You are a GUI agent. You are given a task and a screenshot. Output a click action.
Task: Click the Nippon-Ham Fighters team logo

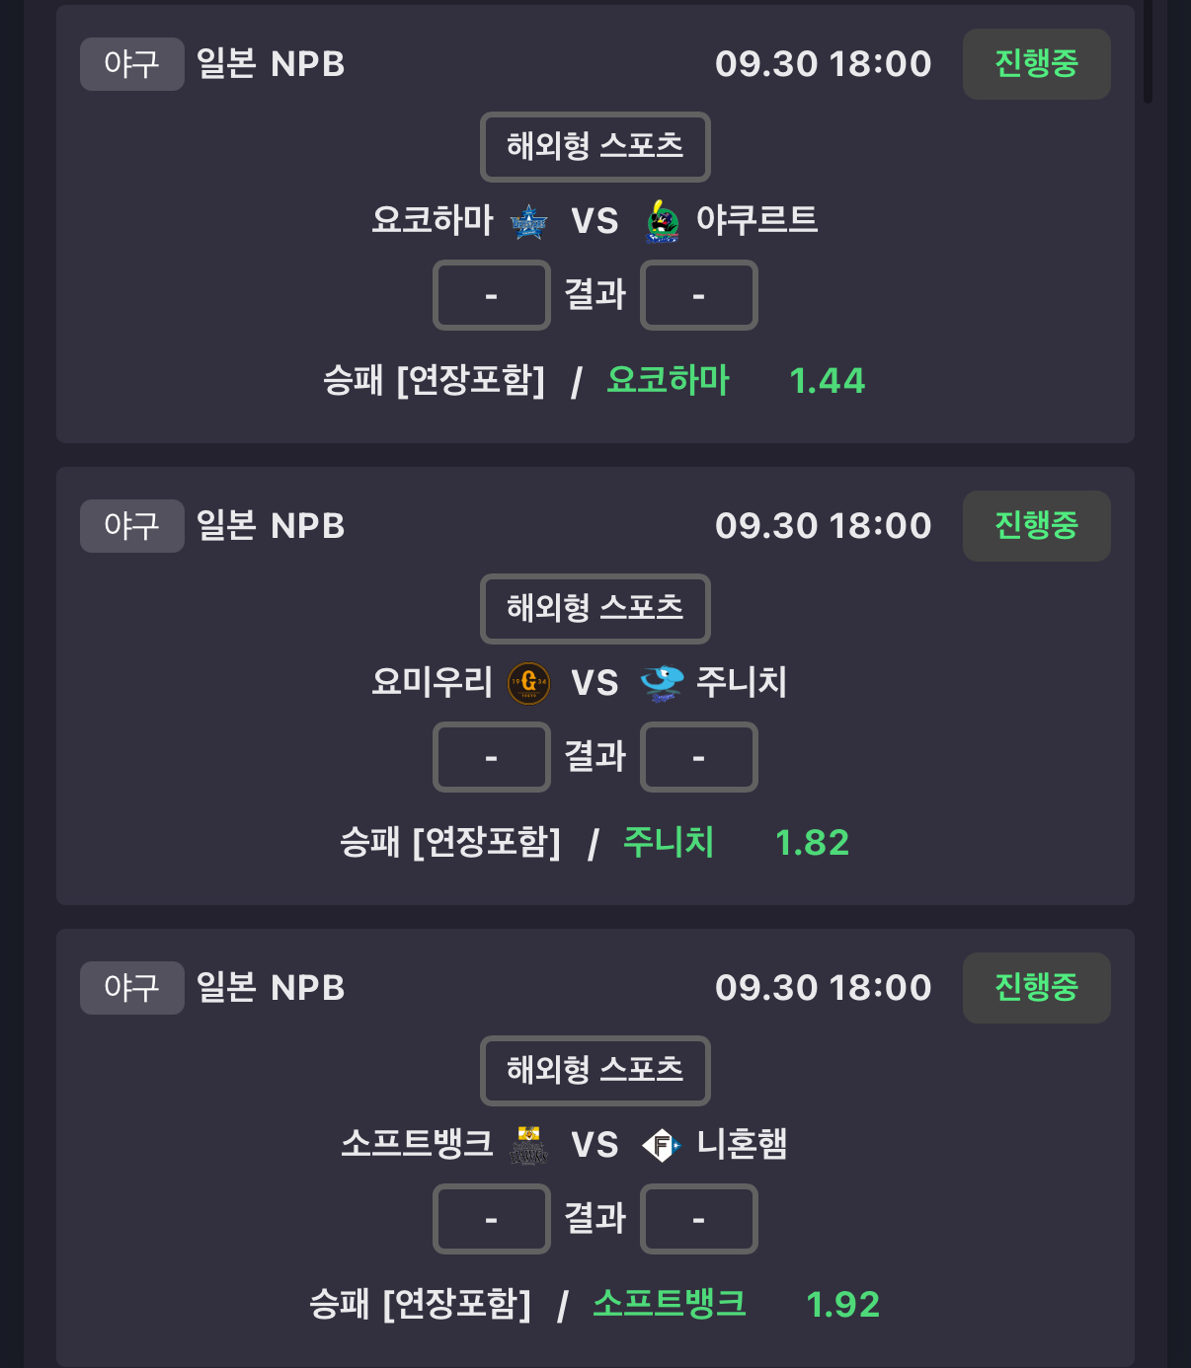(662, 1145)
